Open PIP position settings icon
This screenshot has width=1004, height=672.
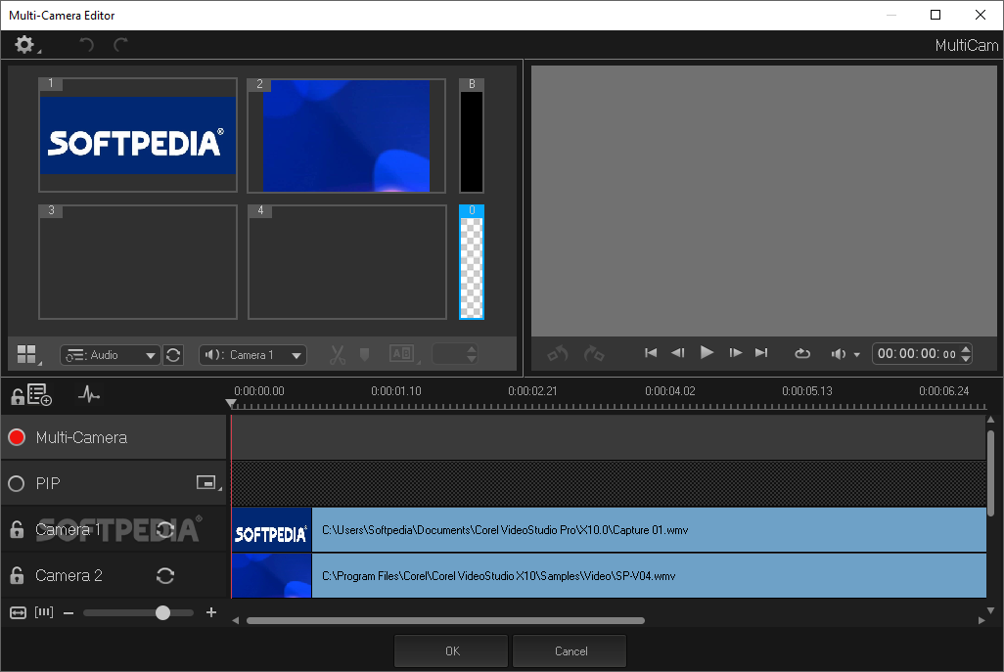coord(208,483)
